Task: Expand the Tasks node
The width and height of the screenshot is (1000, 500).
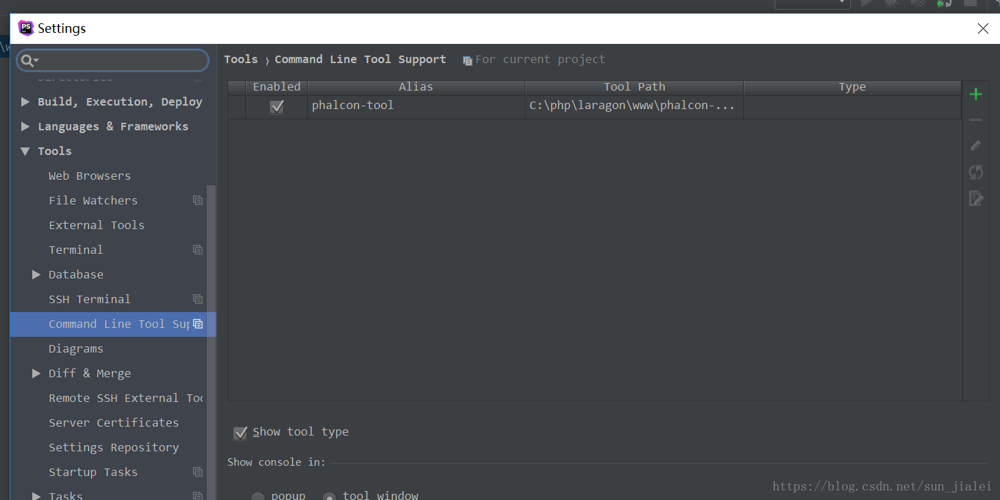Action: click(x=36, y=495)
